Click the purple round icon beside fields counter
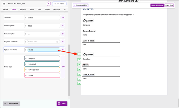The width and height of the screenshot is (179, 108). [49, 4]
